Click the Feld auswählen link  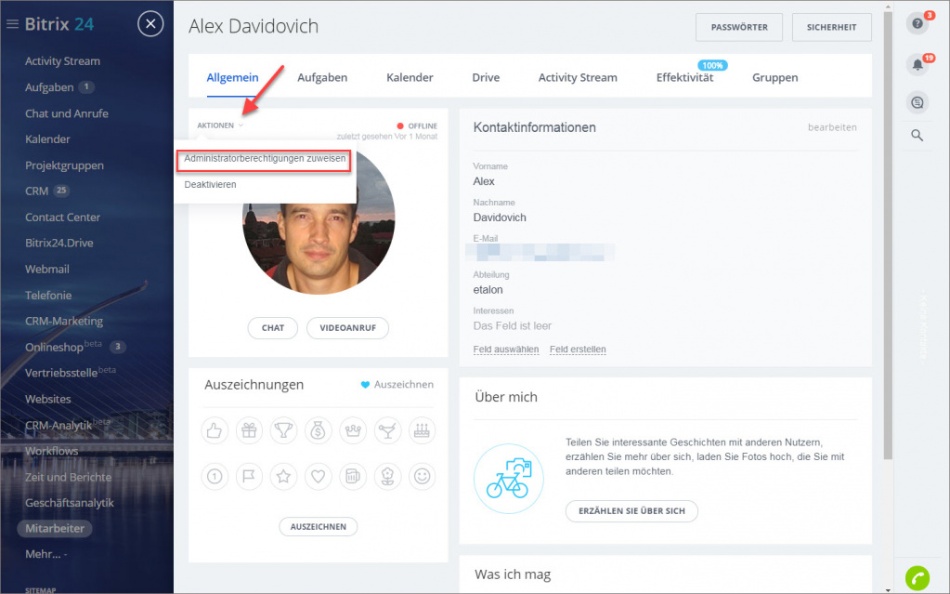[x=506, y=350]
